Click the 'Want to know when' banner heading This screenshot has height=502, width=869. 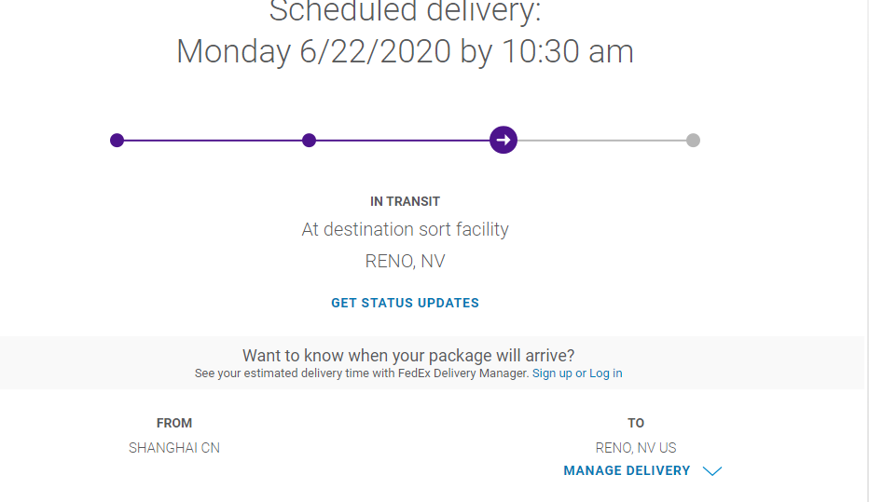408,356
